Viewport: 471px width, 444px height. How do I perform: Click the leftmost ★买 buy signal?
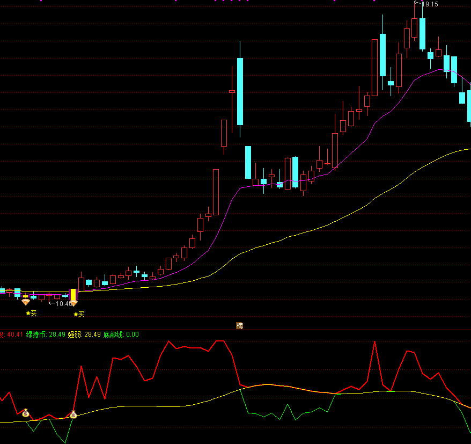[31, 313]
